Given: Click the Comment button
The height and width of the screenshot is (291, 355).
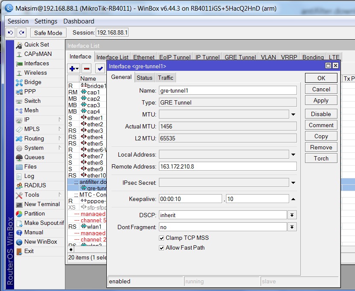Looking at the screenshot, I should 321,125.
